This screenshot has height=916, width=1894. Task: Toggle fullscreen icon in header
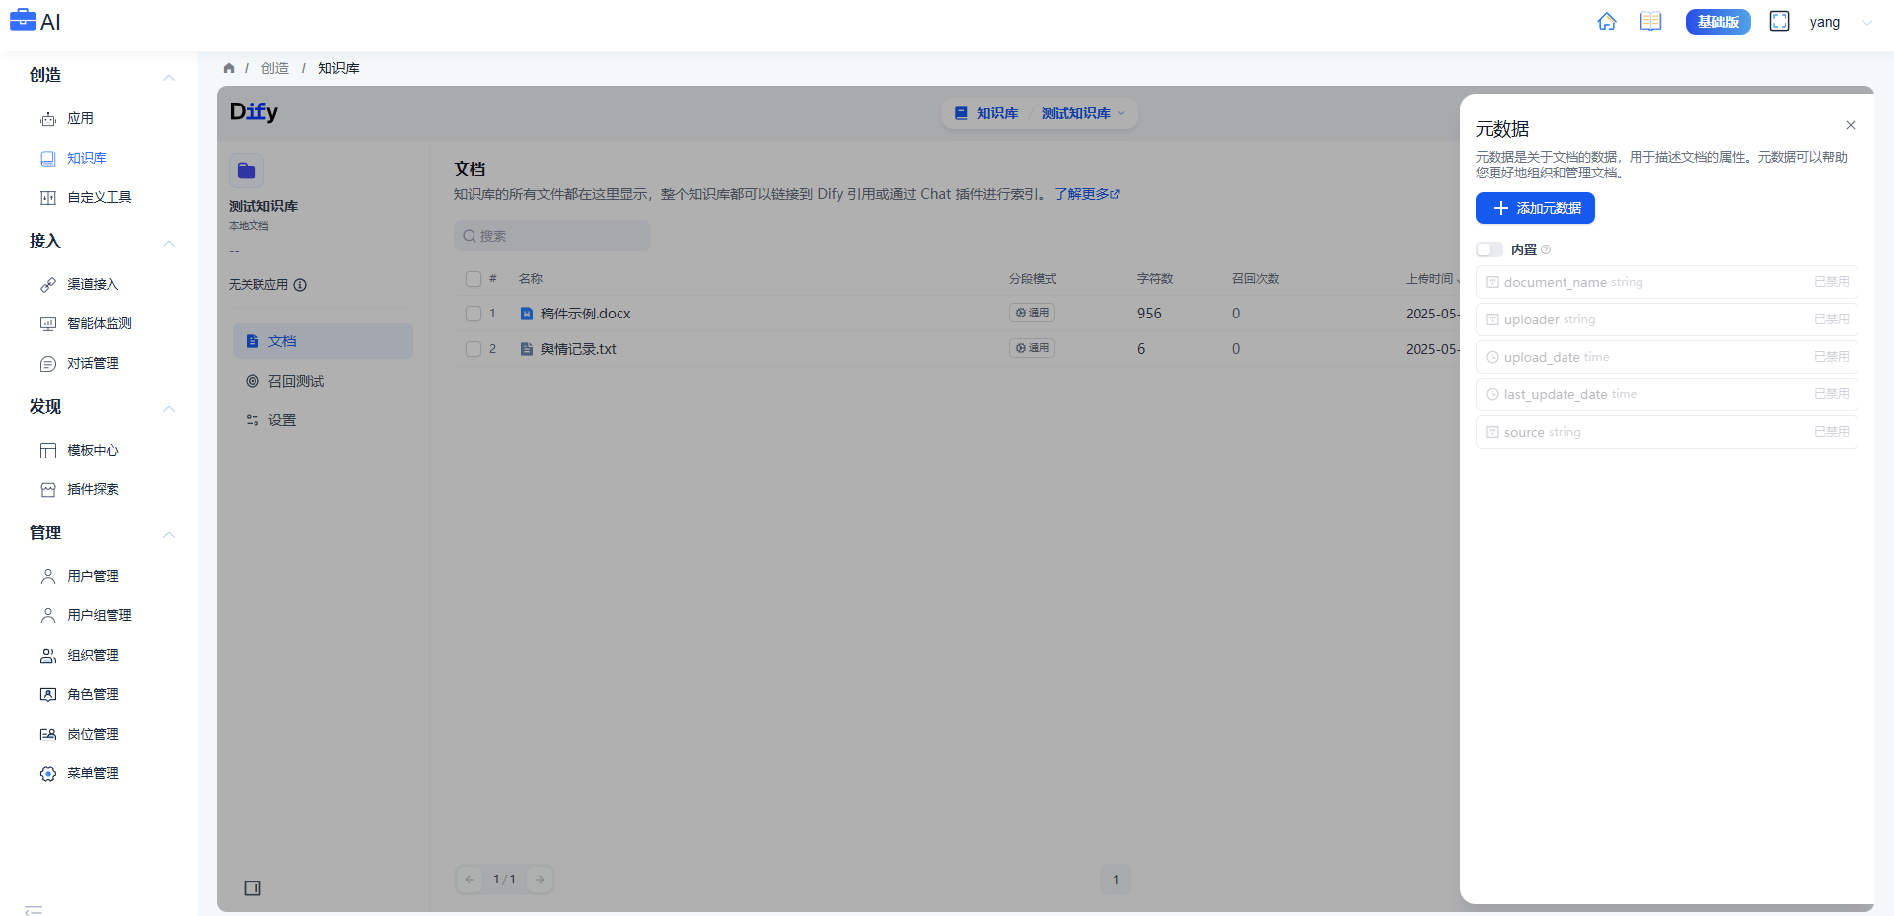coord(1780,22)
